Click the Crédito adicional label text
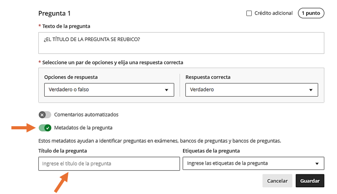Screen dimensions: 337x194 (274, 13)
